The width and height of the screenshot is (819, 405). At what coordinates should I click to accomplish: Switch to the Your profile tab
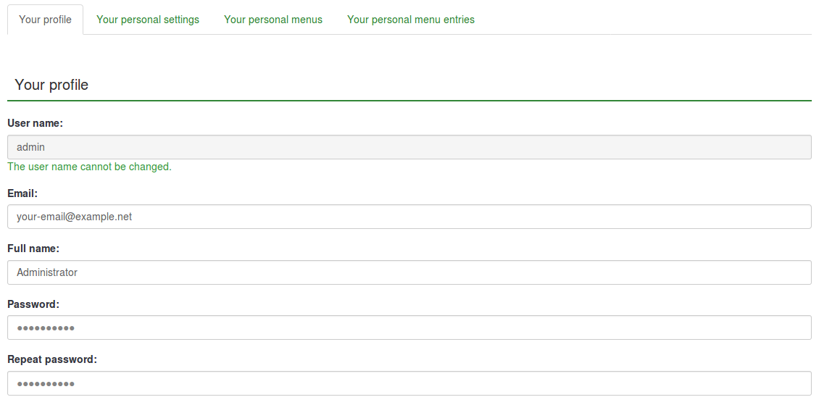click(45, 20)
